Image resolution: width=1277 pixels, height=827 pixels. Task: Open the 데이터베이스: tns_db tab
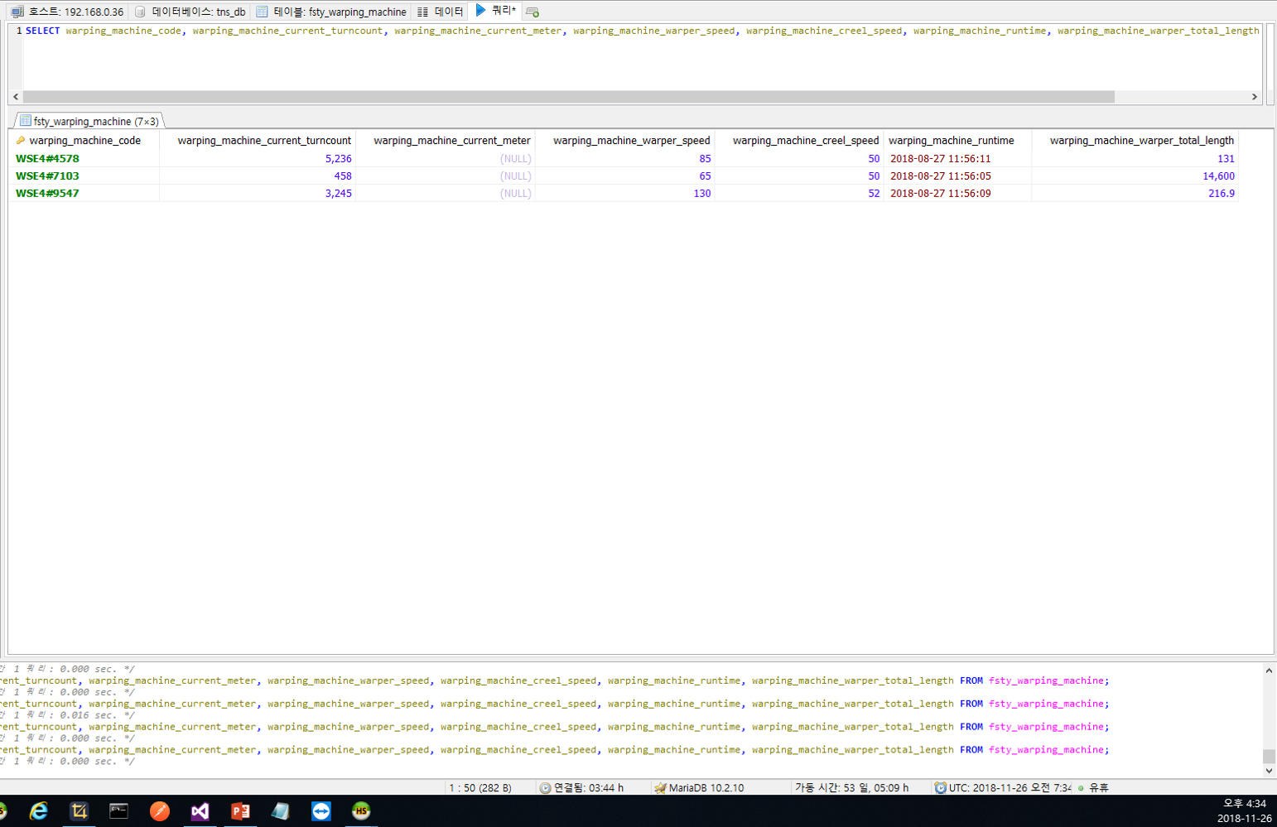click(x=190, y=12)
